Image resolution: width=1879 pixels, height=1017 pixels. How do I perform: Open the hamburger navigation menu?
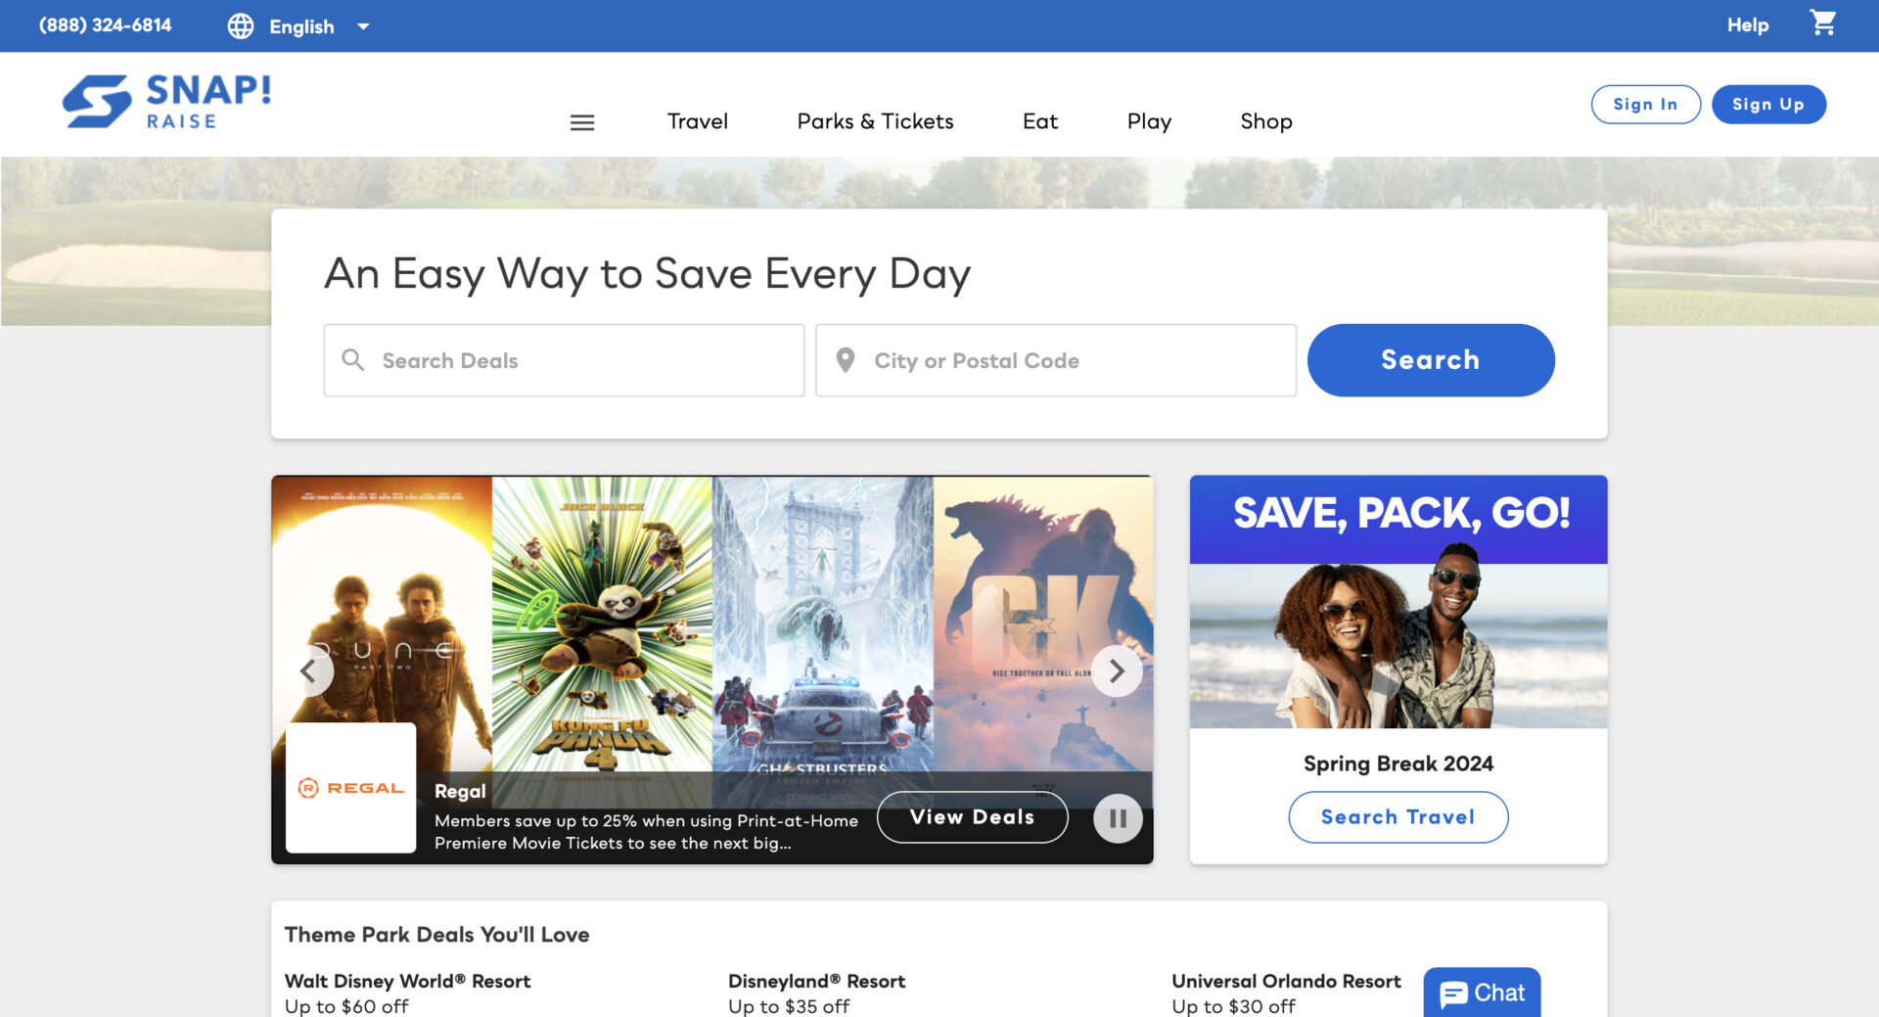[x=582, y=122]
